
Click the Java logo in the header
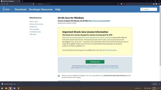[x=6, y=9]
